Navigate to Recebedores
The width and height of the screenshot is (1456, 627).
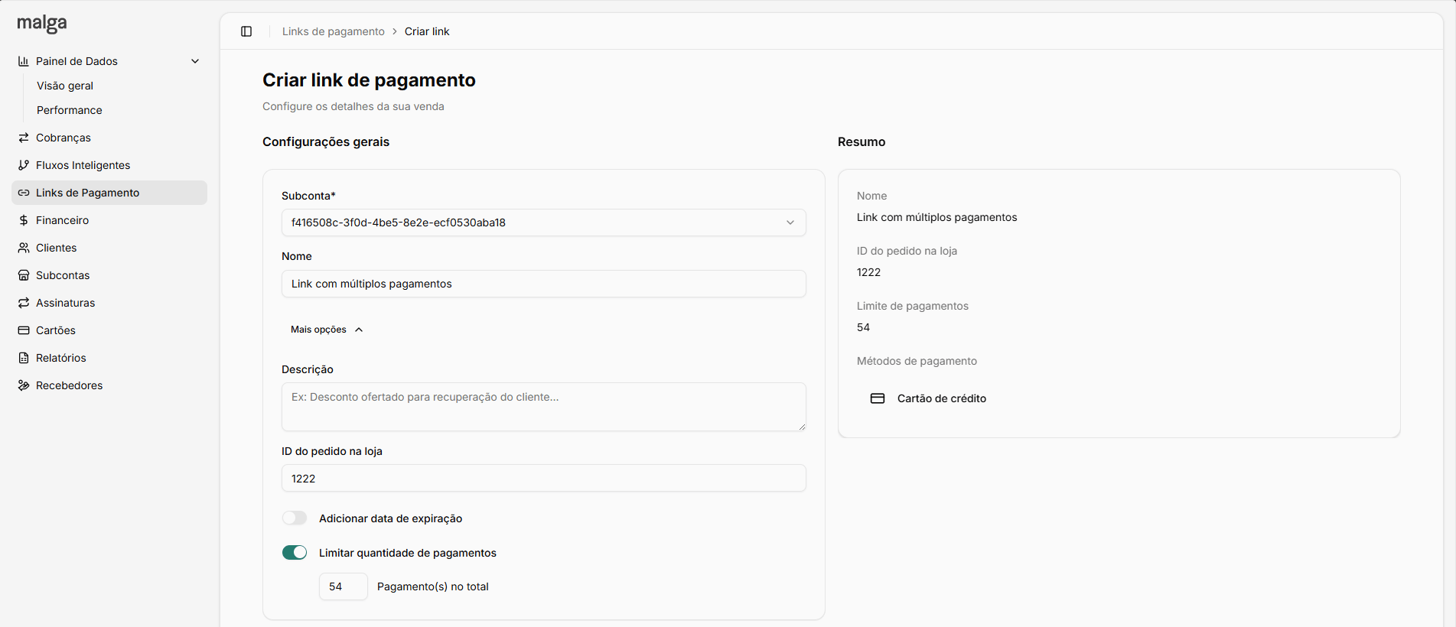tap(109, 385)
